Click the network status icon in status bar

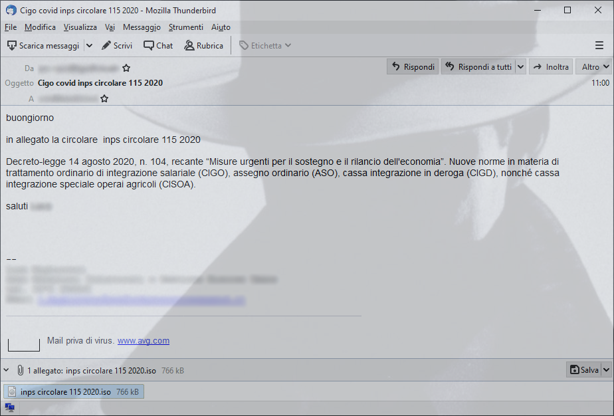10,408
